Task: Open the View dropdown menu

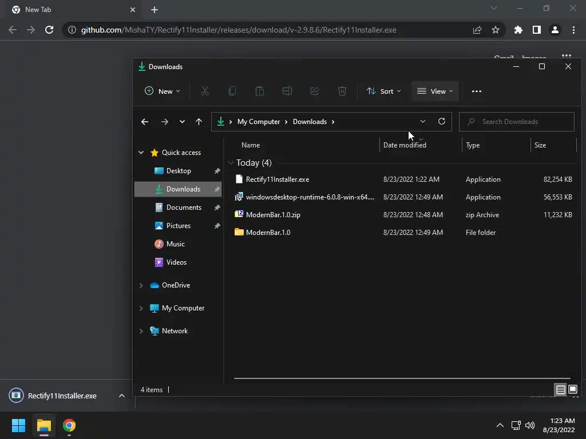Action: pyautogui.click(x=435, y=91)
